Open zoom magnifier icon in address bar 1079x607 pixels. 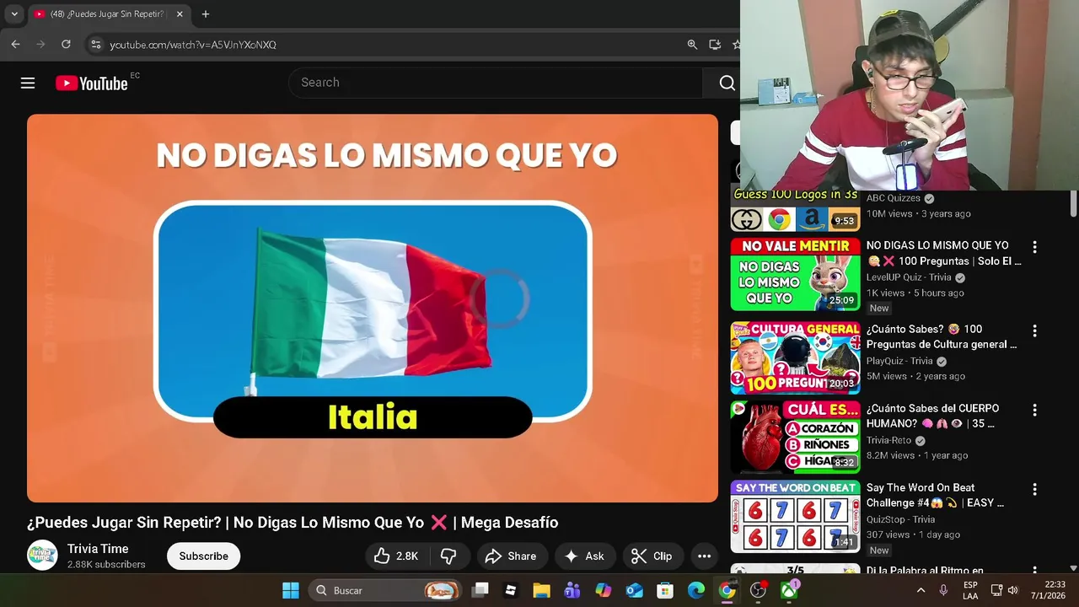click(x=692, y=45)
